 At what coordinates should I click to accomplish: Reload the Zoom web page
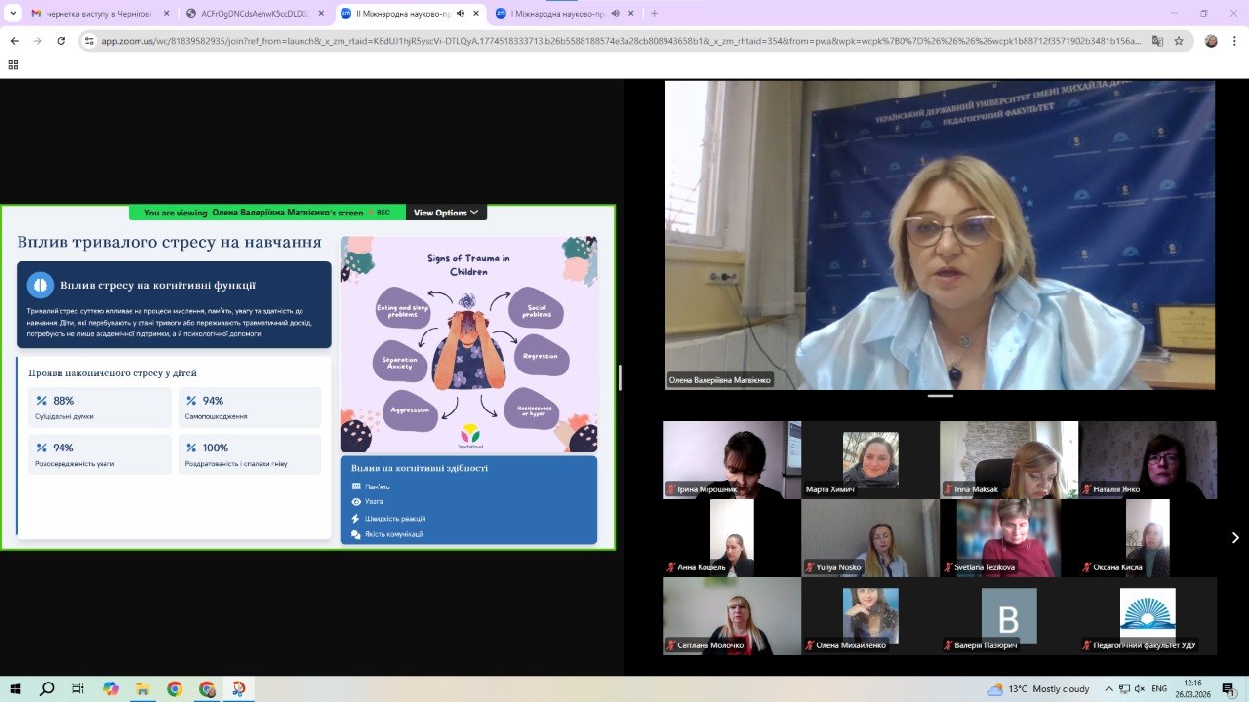[x=61, y=41]
